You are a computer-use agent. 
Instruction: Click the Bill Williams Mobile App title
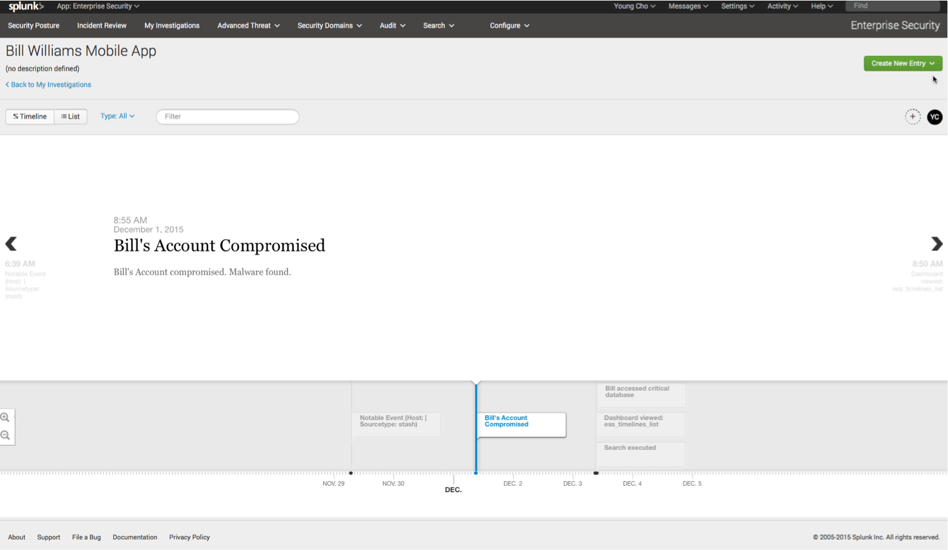pos(81,51)
